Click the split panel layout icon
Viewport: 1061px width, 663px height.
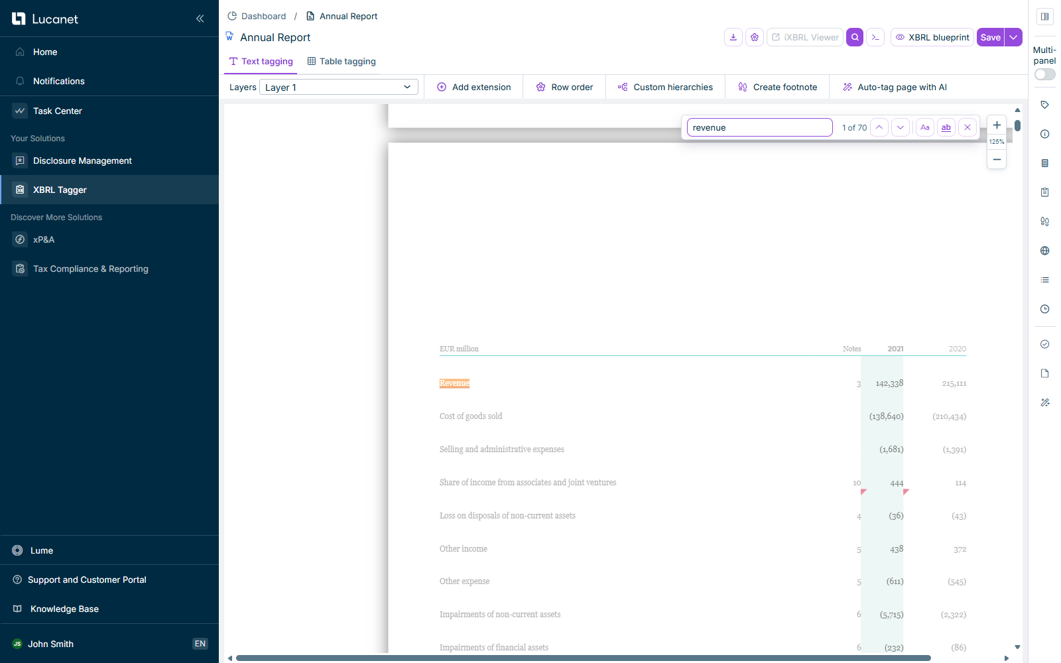tap(1045, 17)
